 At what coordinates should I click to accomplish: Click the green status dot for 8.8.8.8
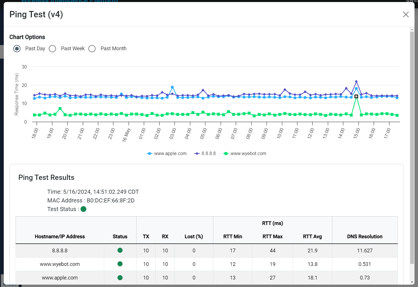(120, 250)
